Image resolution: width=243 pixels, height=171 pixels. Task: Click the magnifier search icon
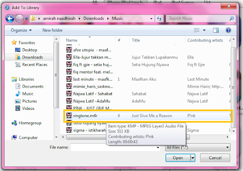232,19
